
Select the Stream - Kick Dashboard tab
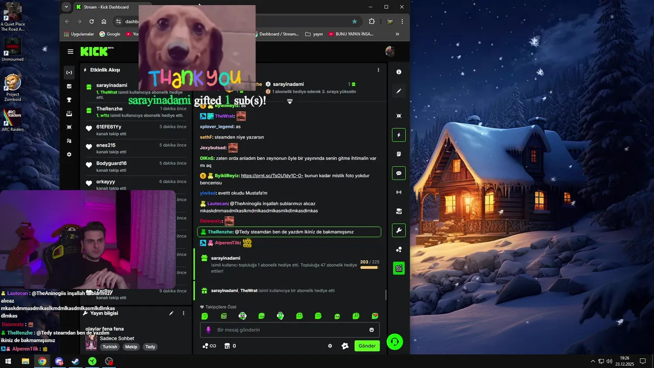(x=106, y=7)
